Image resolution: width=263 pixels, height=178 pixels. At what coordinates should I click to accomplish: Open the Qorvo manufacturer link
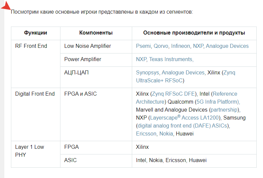pyautogui.click(x=161, y=46)
